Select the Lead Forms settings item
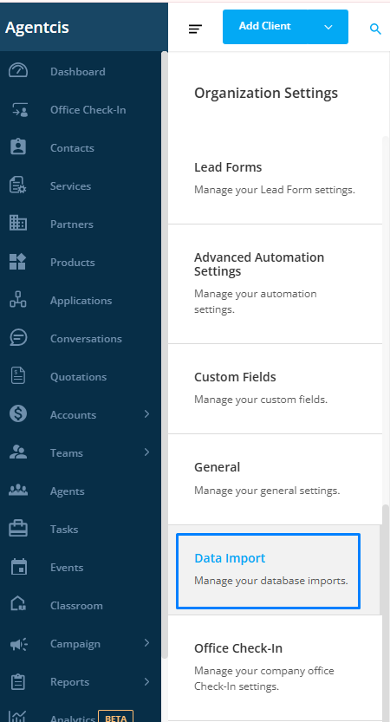Screen dimensions: 390x722 [275, 179]
